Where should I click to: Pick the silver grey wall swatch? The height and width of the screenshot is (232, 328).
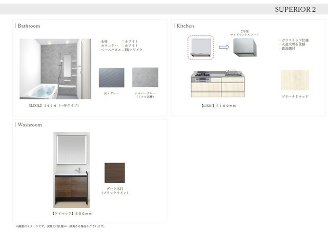(145, 78)
